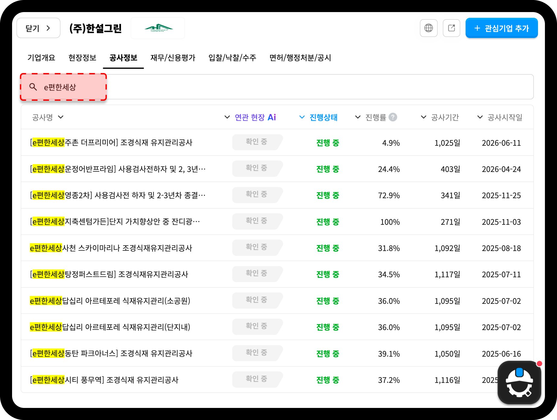
Task: Click the 341일 duration cell
Action: (x=450, y=196)
